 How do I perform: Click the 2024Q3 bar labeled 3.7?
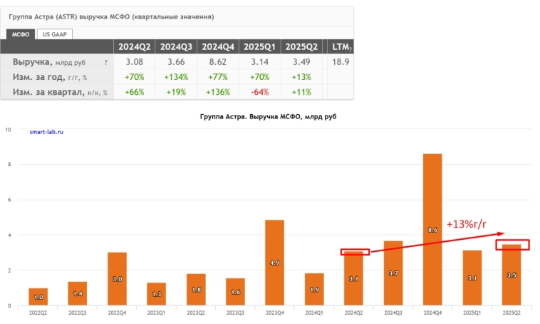click(x=393, y=273)
